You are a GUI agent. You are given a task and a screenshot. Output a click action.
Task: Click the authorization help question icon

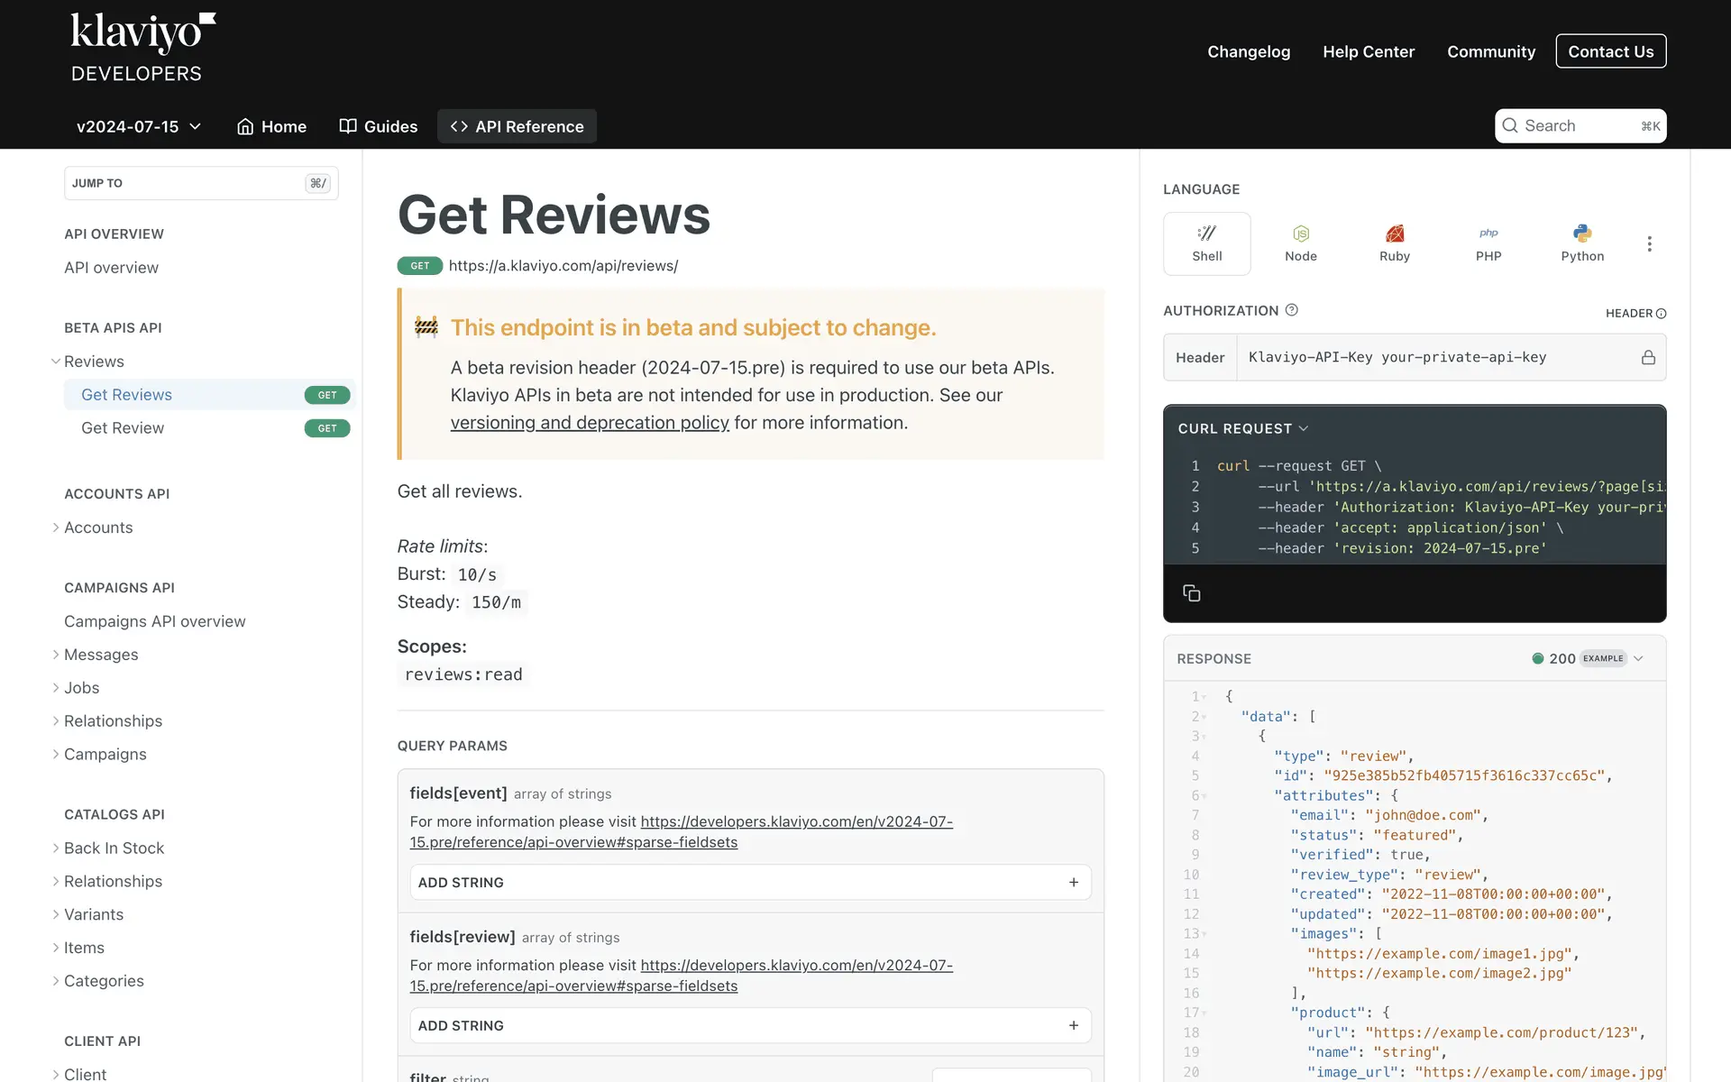click(1291, 310)
